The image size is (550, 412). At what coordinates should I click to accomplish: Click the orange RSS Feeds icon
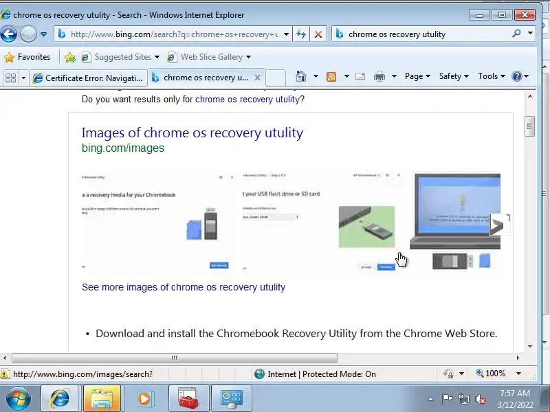tap(331, 76)
